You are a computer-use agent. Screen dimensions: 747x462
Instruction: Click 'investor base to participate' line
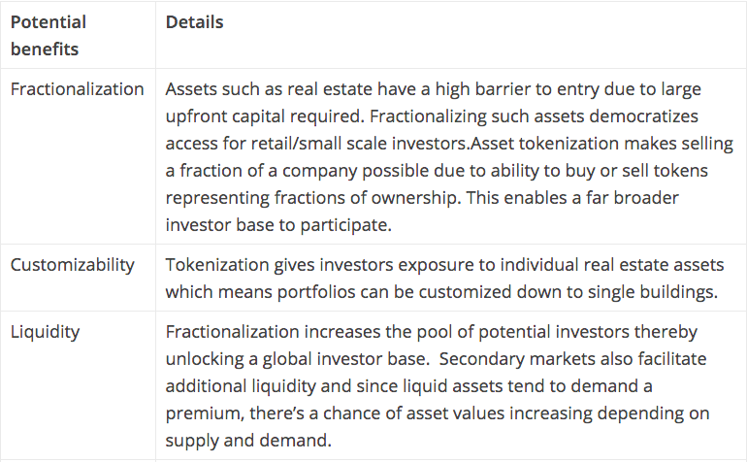coord(278,225)
